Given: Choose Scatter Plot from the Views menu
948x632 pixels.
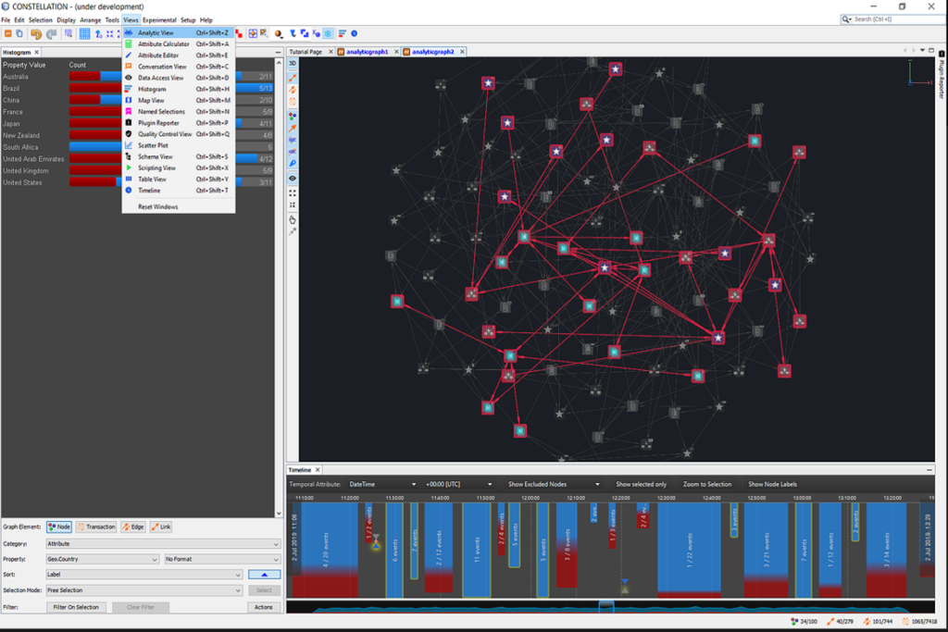Looking at the screenshot, I should click(153, 145).
